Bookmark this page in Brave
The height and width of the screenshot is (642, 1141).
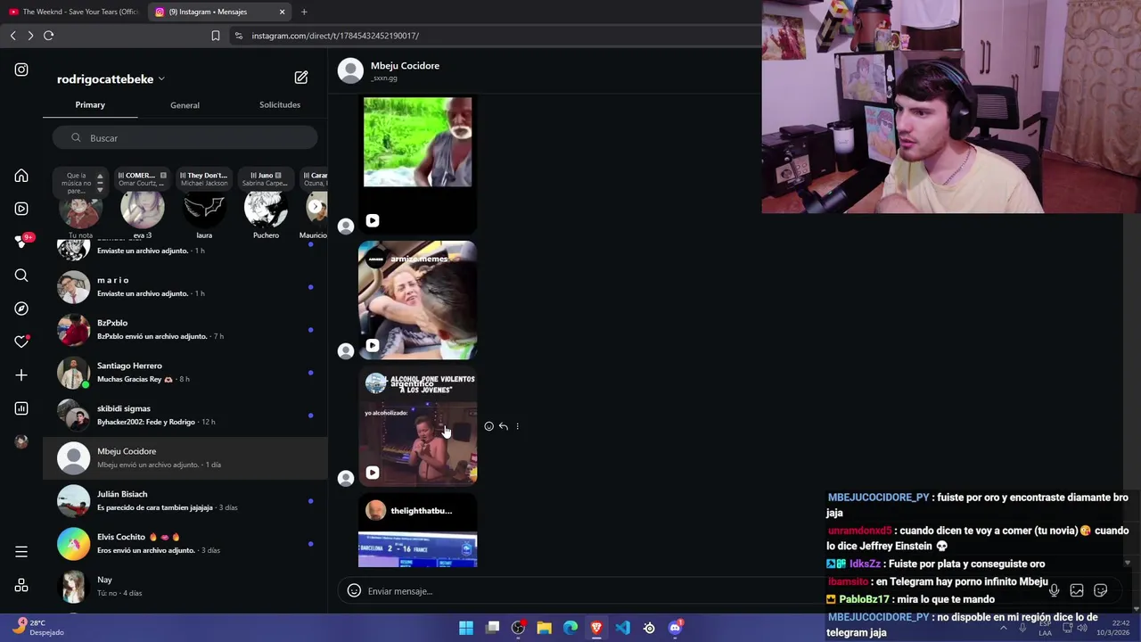click(x=215, y=36)
